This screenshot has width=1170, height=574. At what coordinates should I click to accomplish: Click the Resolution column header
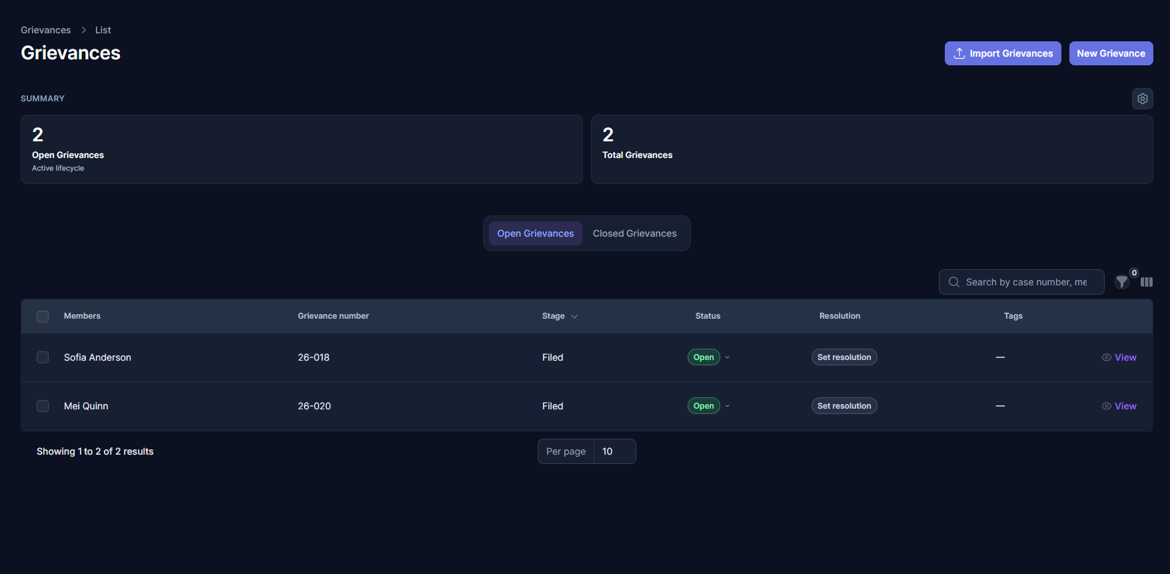(840, 316)
